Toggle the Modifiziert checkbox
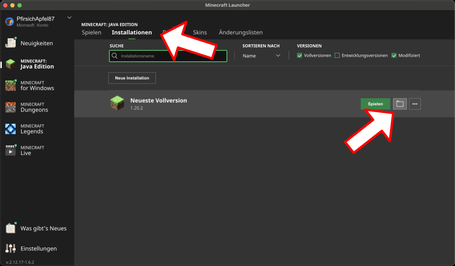This screenshot has width=455, height=266. (x=394, y=55)
